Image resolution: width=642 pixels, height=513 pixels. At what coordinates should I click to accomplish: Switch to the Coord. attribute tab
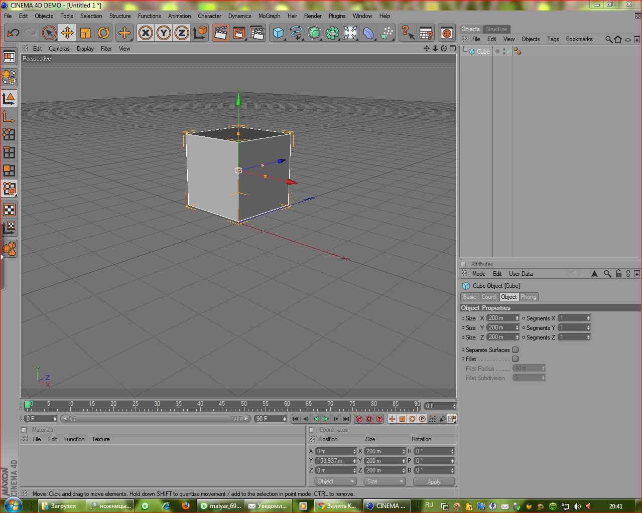[489, 297]
